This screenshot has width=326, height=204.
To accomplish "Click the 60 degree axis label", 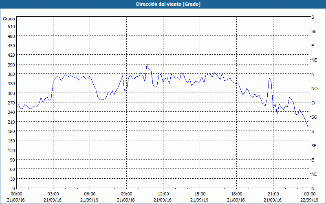I will point(13,169).
